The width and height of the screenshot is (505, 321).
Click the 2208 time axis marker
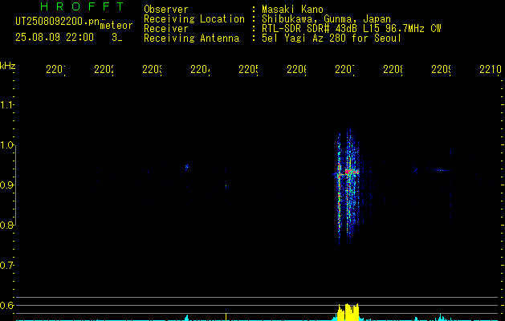point(393,70)
